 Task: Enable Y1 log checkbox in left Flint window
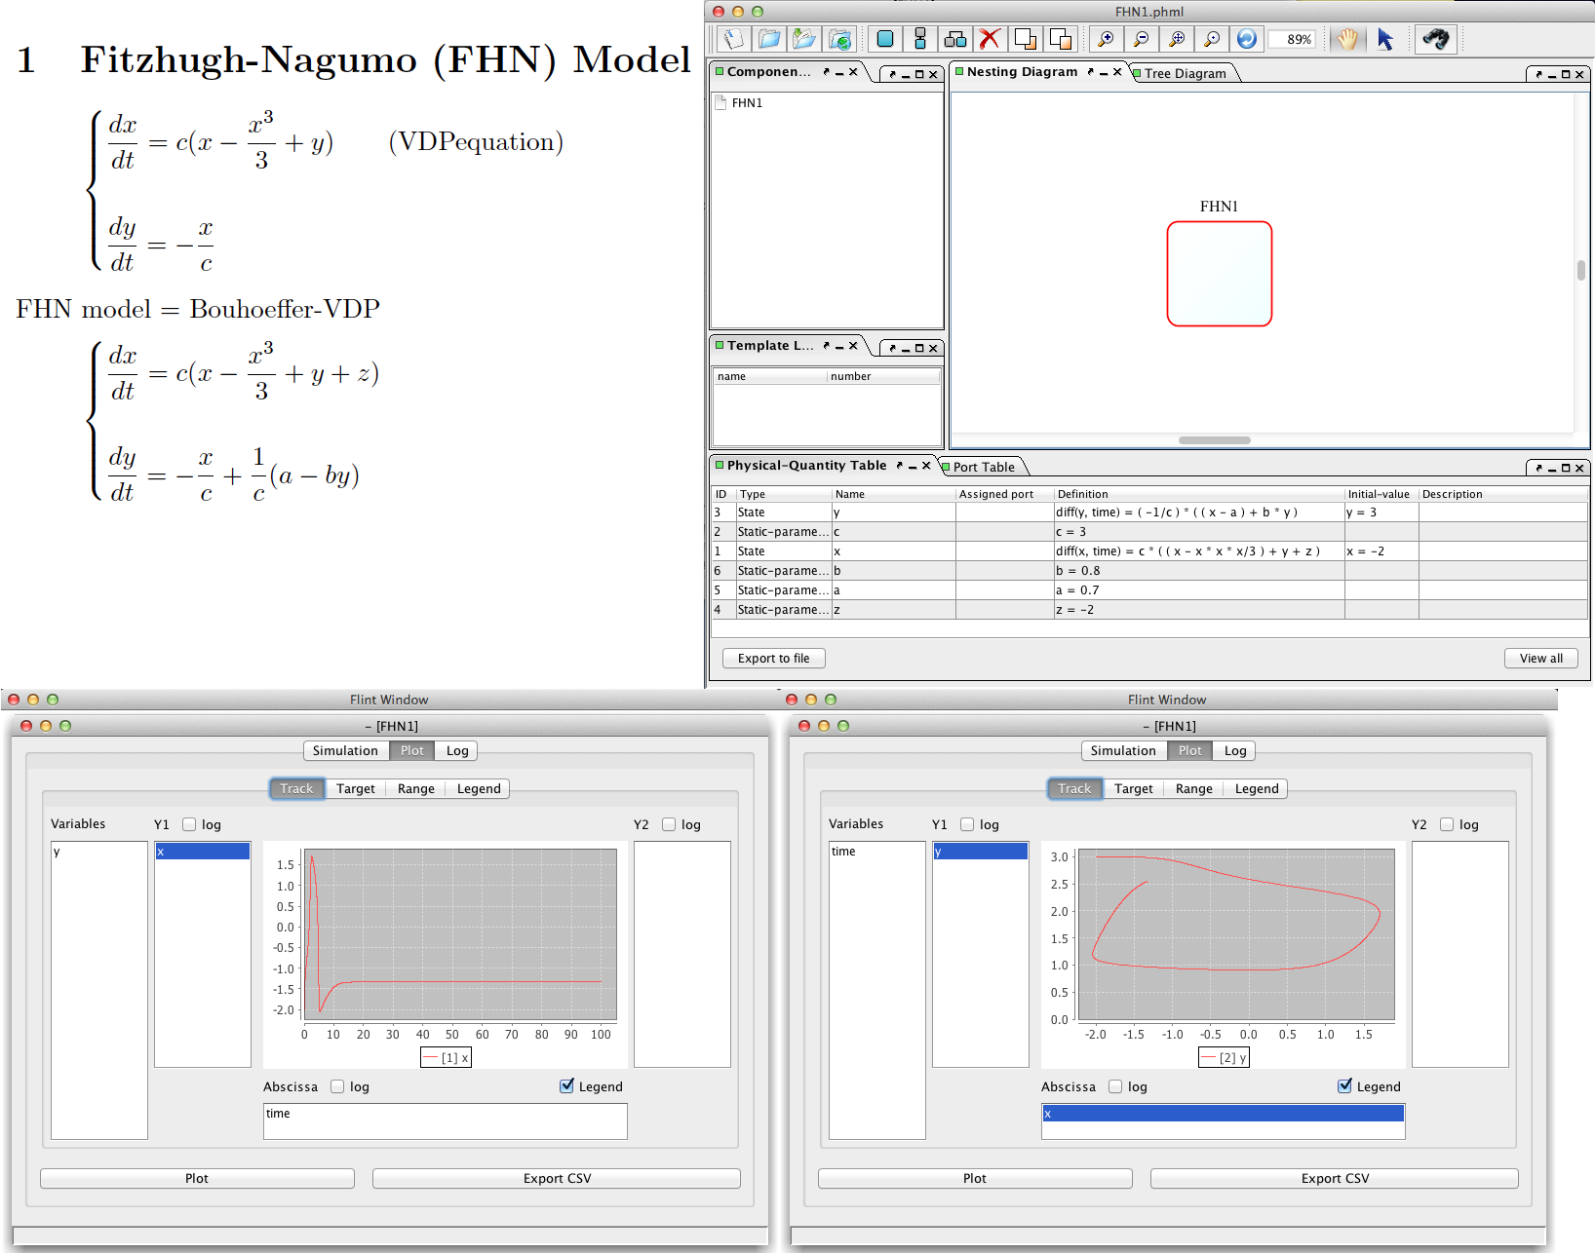(x=189, y=824)
